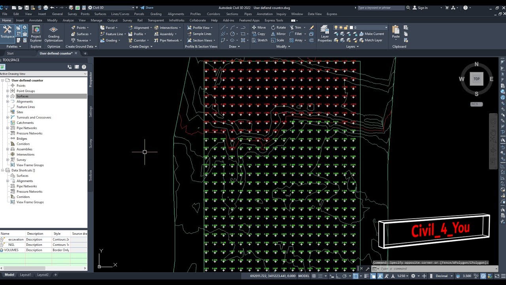Viewport: 506px width, 285px height.
Task: Launch Project Explorer
Action: click(x=36, y=34)
